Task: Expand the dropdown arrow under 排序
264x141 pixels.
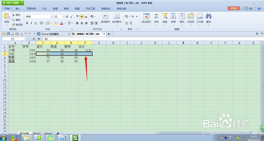Action: [173, 25]
